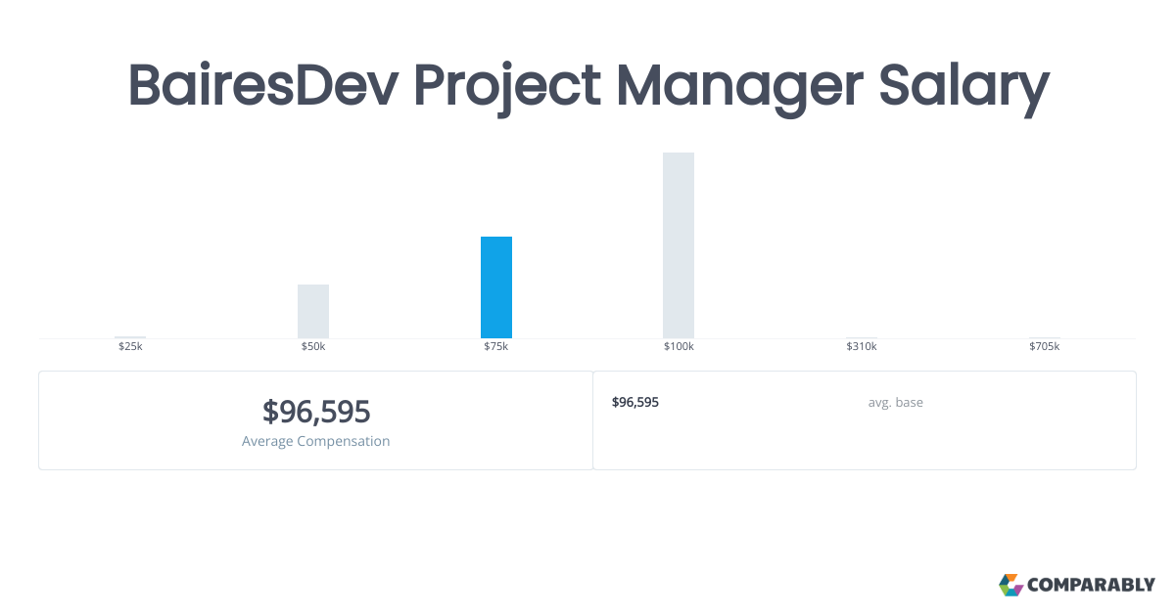Viewport: 1175px width, 616px height.
Task: Click the $96,595 avg base link
Action: tap(634, 402)
